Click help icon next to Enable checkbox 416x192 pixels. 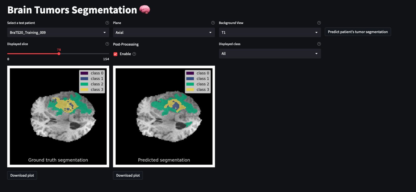pos(134,54)
